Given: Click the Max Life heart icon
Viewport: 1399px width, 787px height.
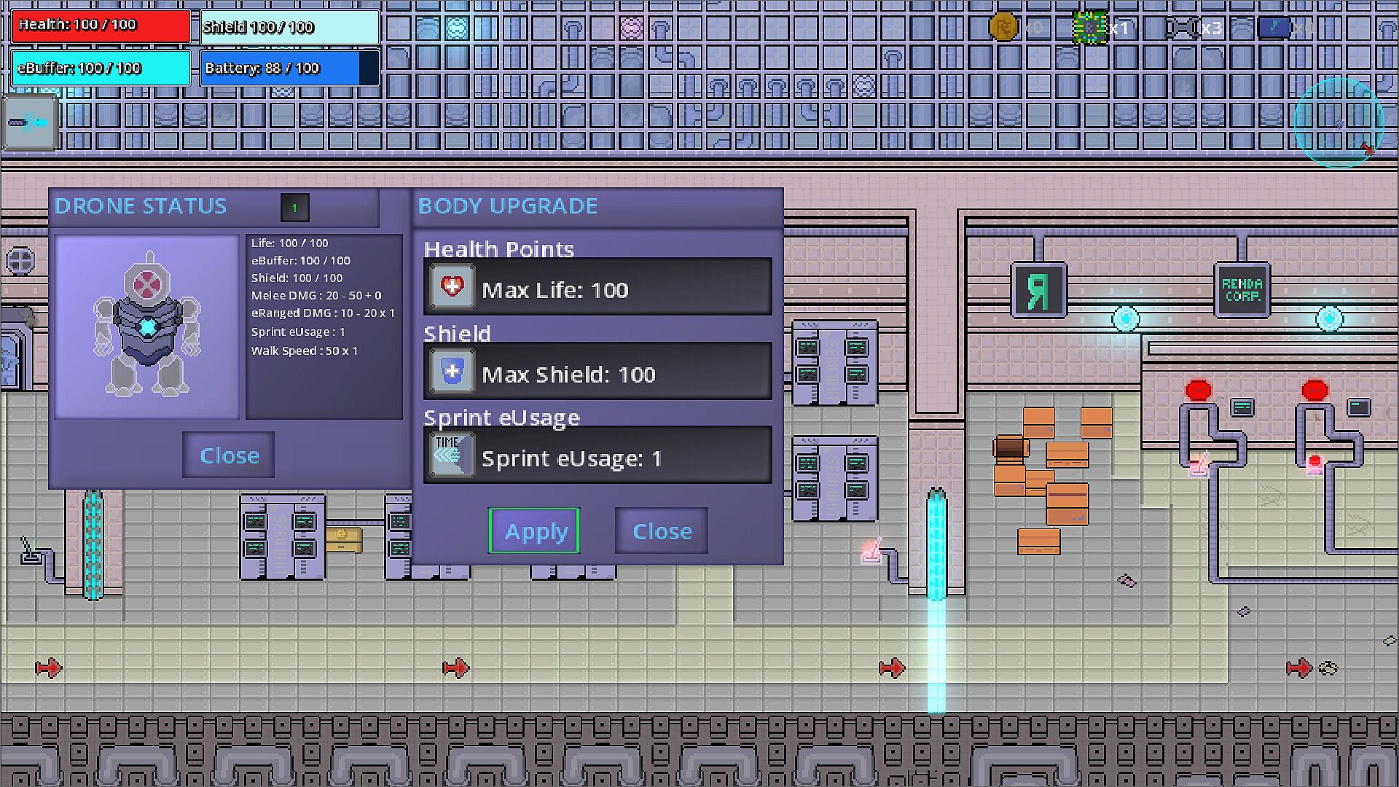Looking at the screenshot, I should tap(452, 287).
